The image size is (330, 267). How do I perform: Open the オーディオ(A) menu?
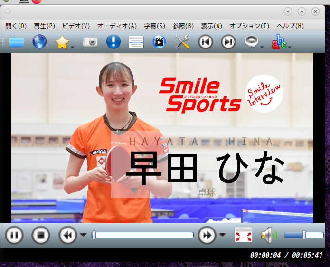click(x=117, y=26)
